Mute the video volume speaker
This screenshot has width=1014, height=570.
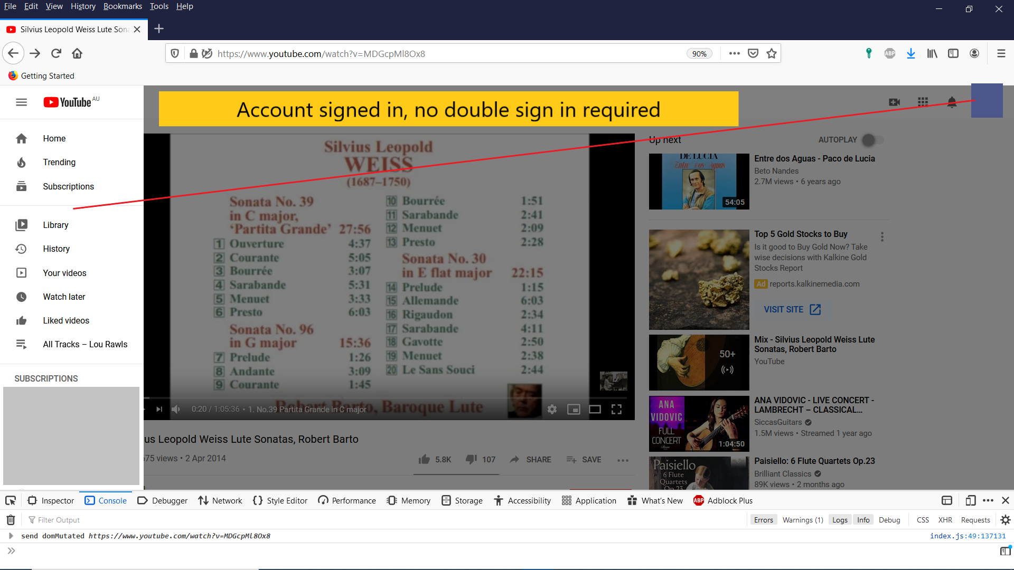(176, 409)
